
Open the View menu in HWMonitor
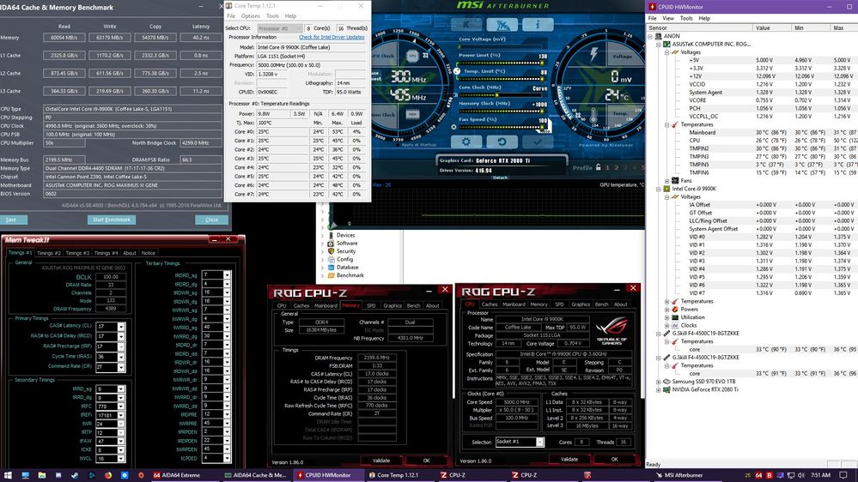point(668,18)
